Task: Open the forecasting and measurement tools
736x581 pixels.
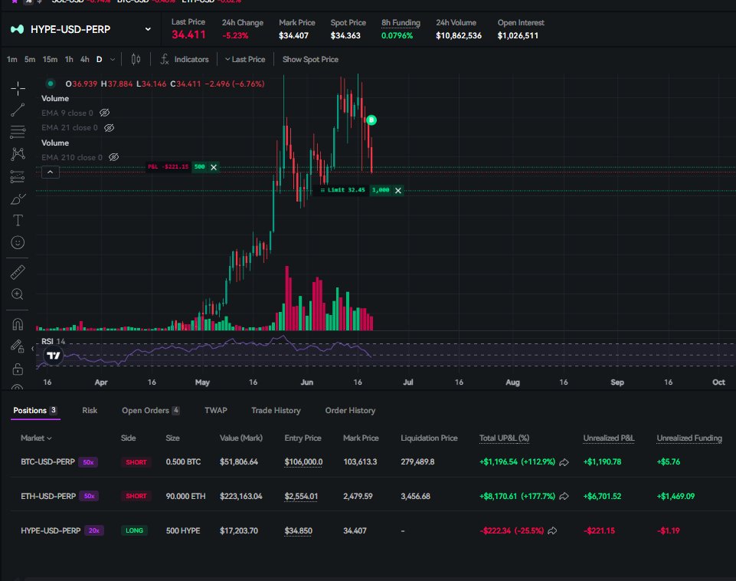Action: [x=18, y=176]
